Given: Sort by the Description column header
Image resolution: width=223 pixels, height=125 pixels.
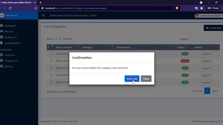Looking at the screenshot, I should click(x=123, y=47).
